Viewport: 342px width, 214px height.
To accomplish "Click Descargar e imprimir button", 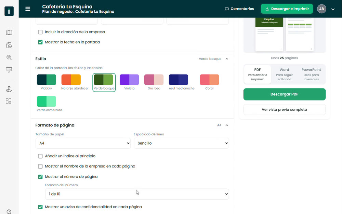I will coord(287,9).
